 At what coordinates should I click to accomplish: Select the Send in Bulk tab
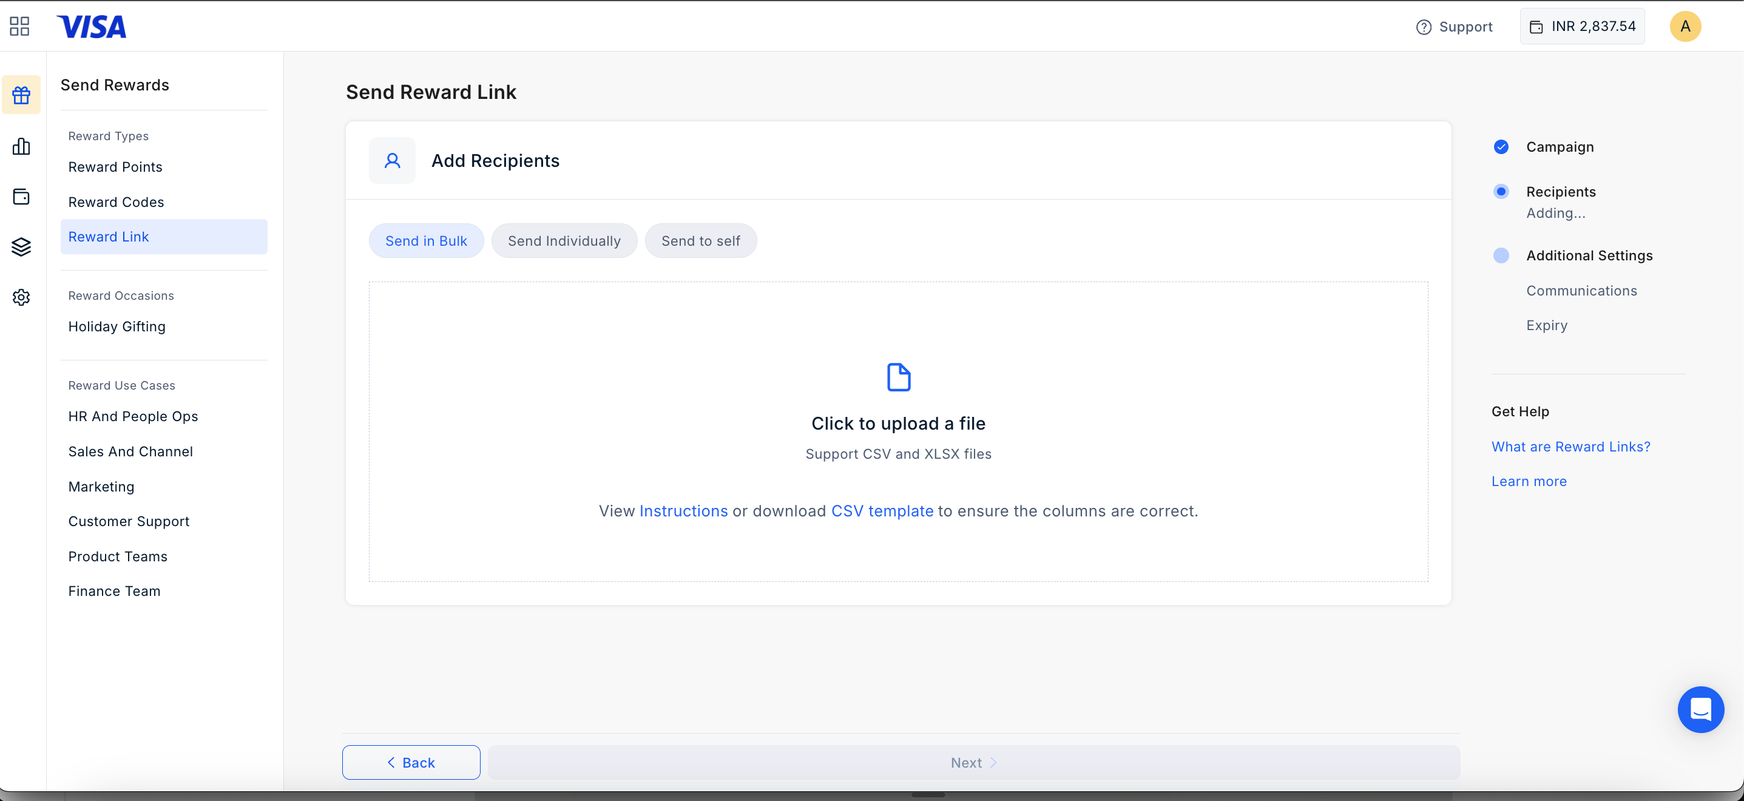(x=426, y=240)
